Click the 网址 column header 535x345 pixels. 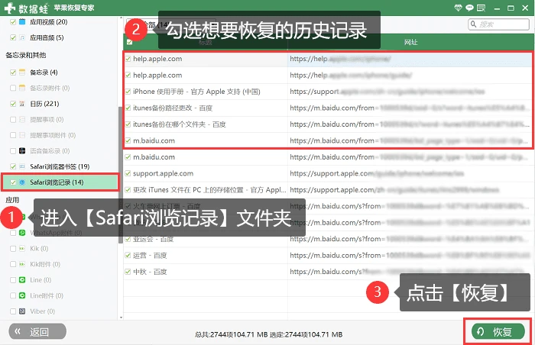pyautogui.click(x=411, y=42)
